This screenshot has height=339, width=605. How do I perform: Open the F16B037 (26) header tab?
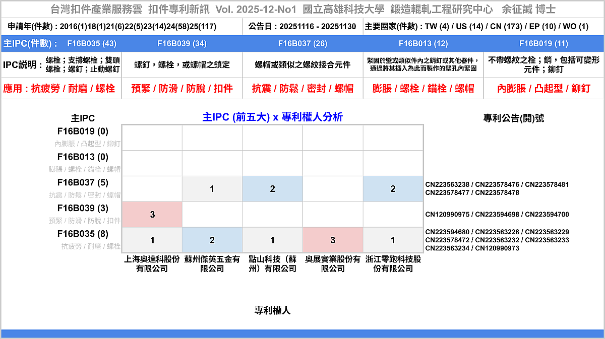302,43
